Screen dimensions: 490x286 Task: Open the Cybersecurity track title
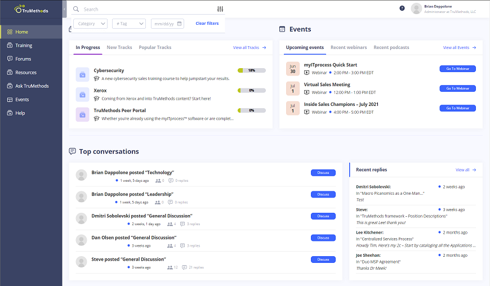[109, 70]
